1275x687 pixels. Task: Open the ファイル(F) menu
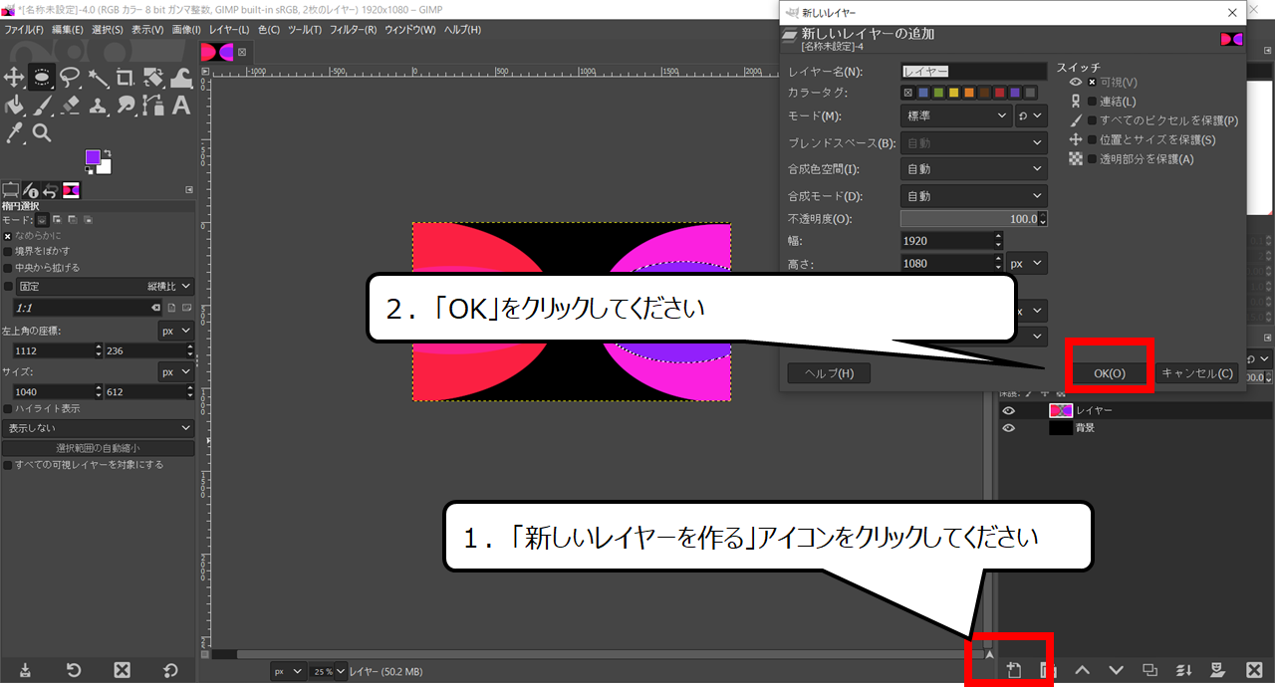pyautogui.click(x=24, y=30)
